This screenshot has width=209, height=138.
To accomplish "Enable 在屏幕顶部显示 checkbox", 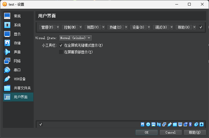I will pos(61,52).
